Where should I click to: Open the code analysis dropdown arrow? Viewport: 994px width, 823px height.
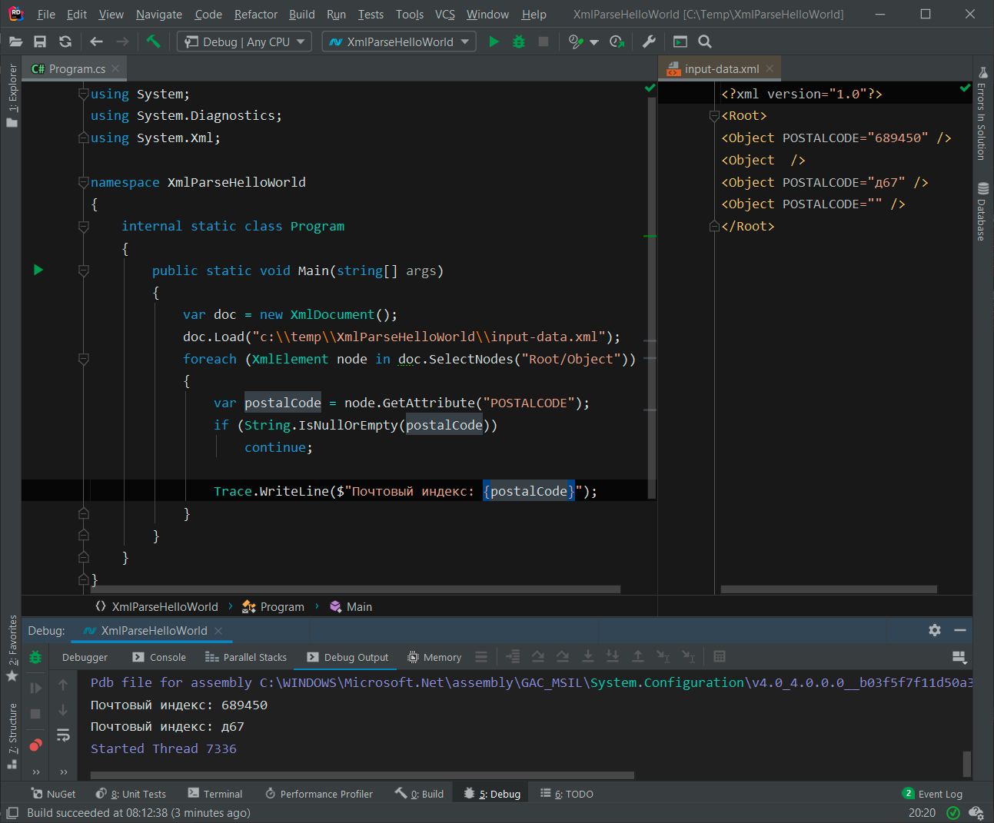[593, 42]
